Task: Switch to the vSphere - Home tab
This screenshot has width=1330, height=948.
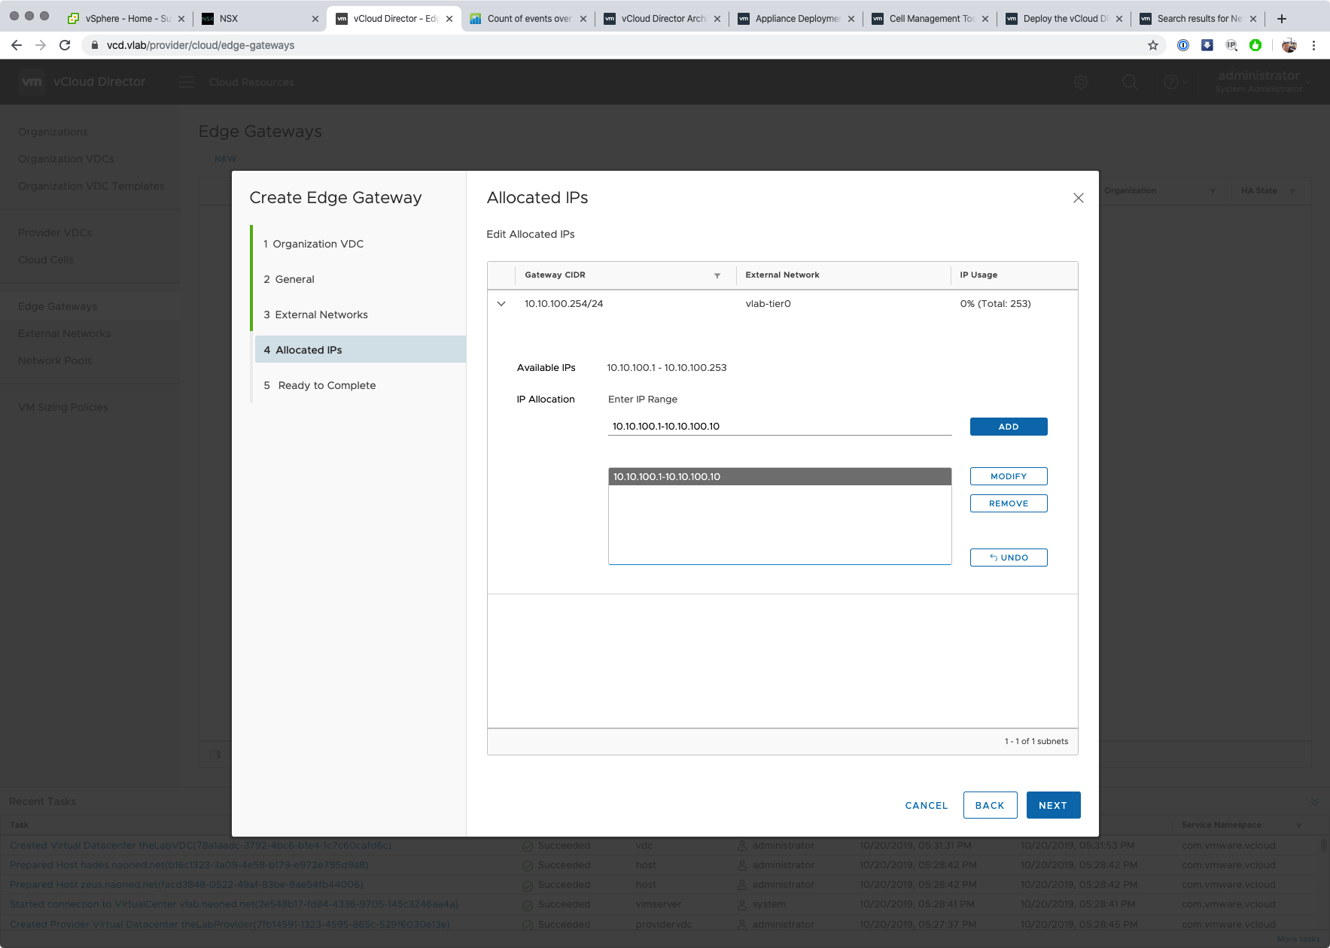Action: pos(125,19)
